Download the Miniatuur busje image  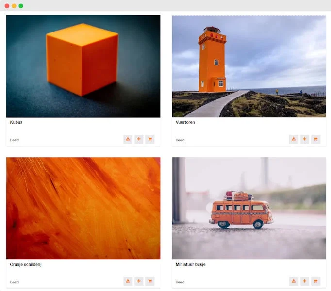point(294,281)
